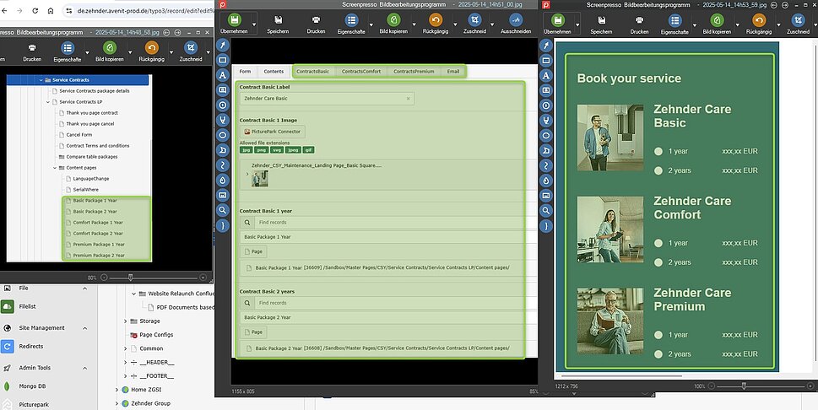Pick magnifier tool in middle editor sidebar
This screenshot has height=410, width=818.
point(223,210)
